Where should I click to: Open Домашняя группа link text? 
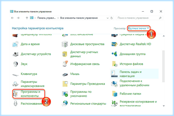[133, 54]
